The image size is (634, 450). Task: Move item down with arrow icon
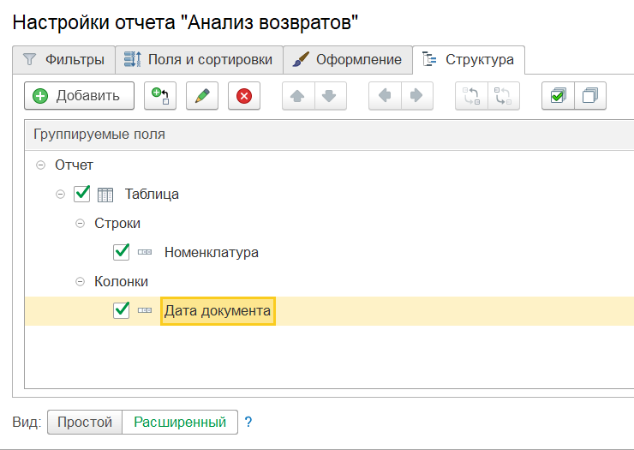point(328,96)
